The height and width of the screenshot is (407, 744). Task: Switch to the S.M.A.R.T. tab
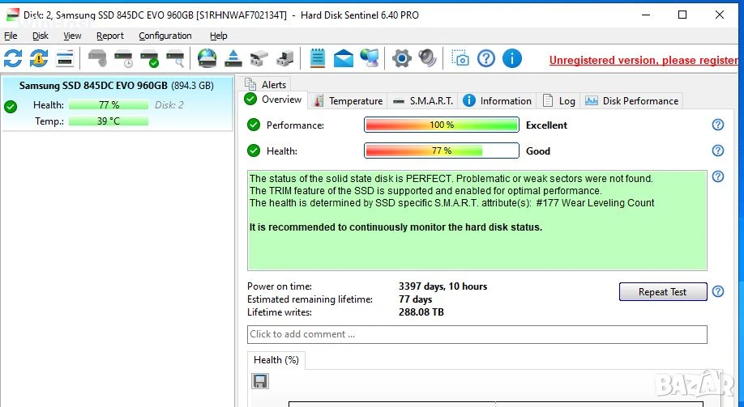click(423, 101)
